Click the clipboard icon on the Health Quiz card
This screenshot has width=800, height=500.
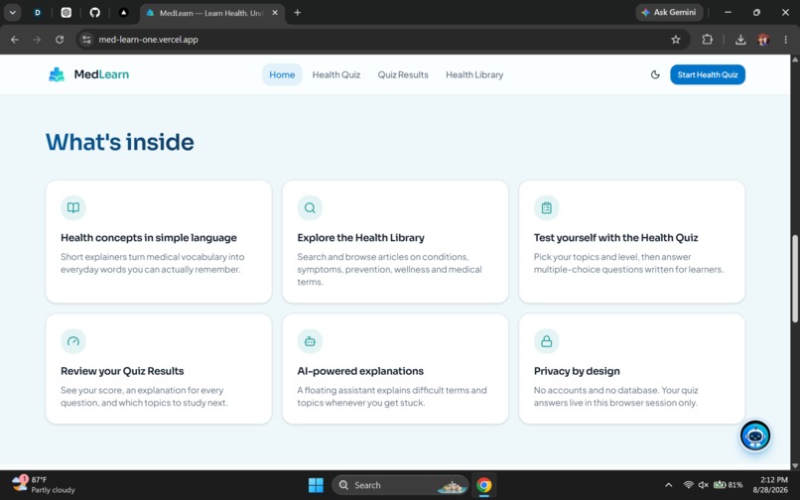547,207
